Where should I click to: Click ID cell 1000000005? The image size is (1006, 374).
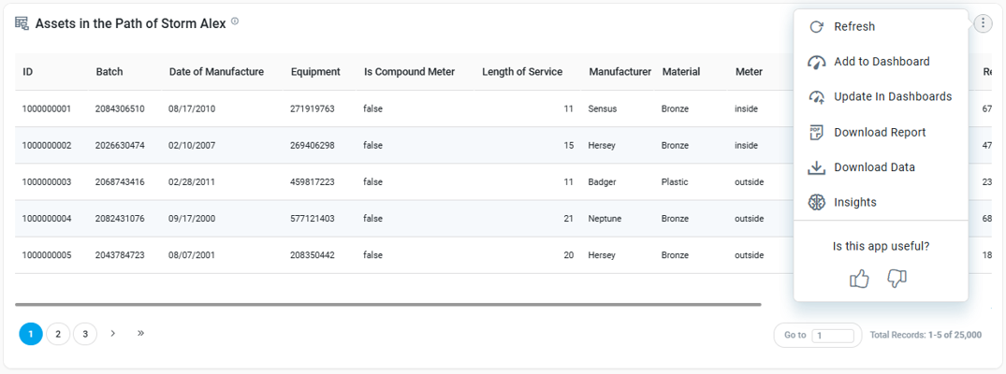(x=46, y=255)
